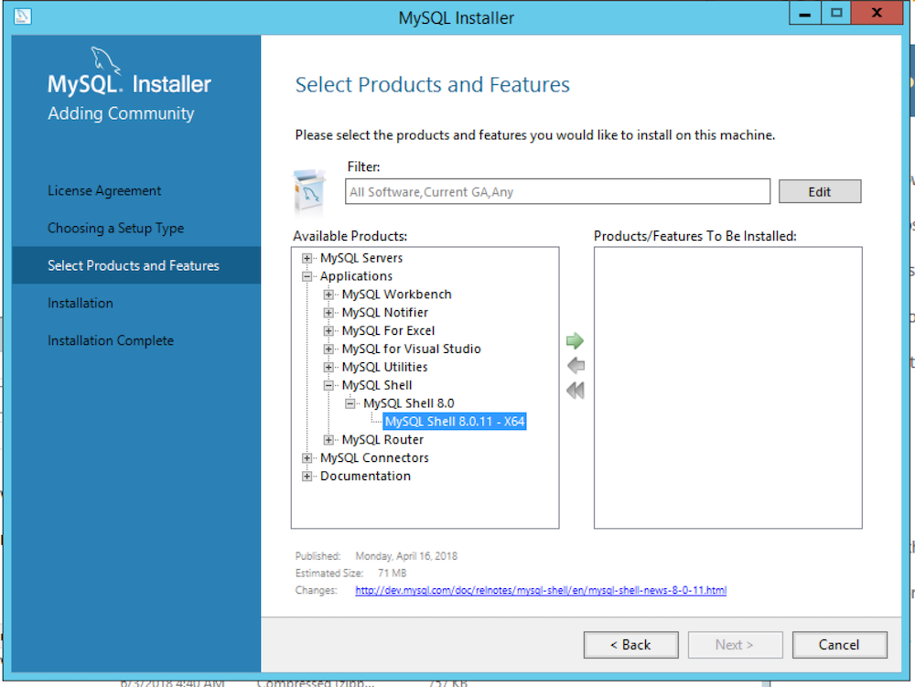This screenshot has height=687, width=915.
Task: Expand the MySQL Router node
Action: coord(328,440)
